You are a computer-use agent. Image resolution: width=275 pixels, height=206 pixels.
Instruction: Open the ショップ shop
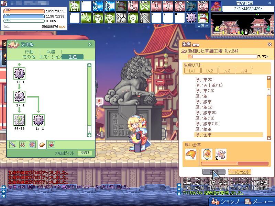(x=225, y=202)
